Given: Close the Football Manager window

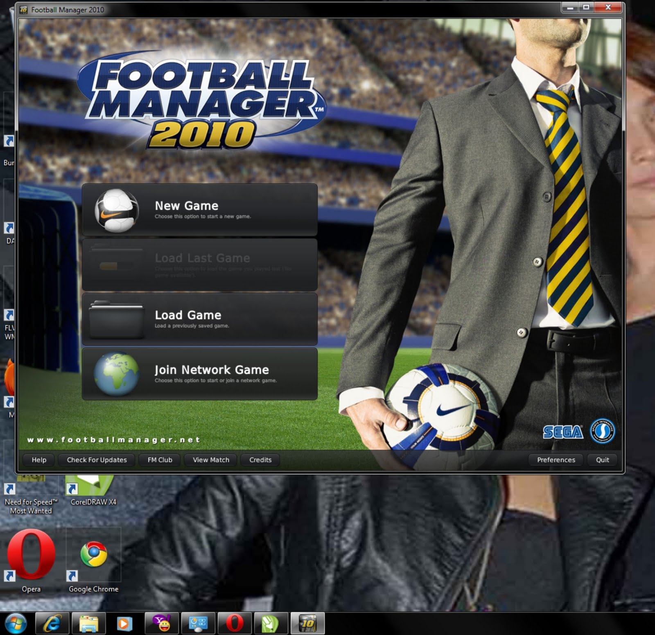Looking at the screenshot, I should pos(608,7).
